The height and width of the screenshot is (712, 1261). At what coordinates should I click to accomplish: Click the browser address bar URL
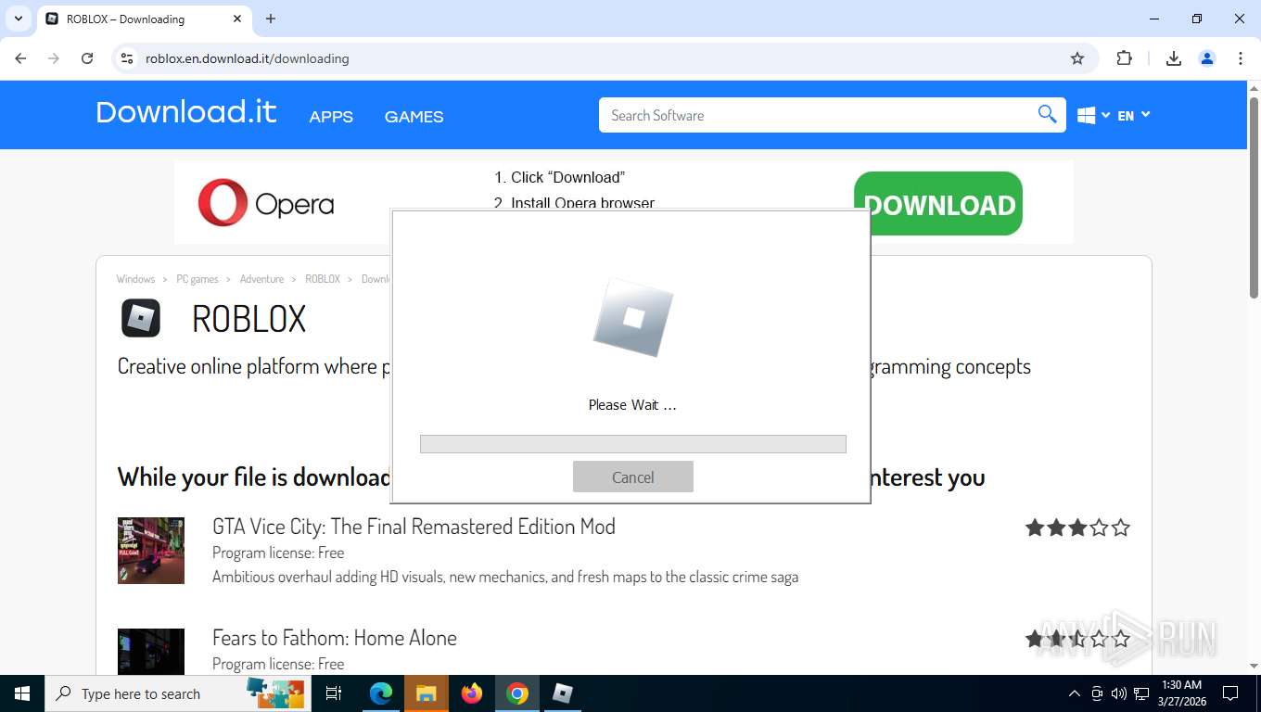point(248,58)
